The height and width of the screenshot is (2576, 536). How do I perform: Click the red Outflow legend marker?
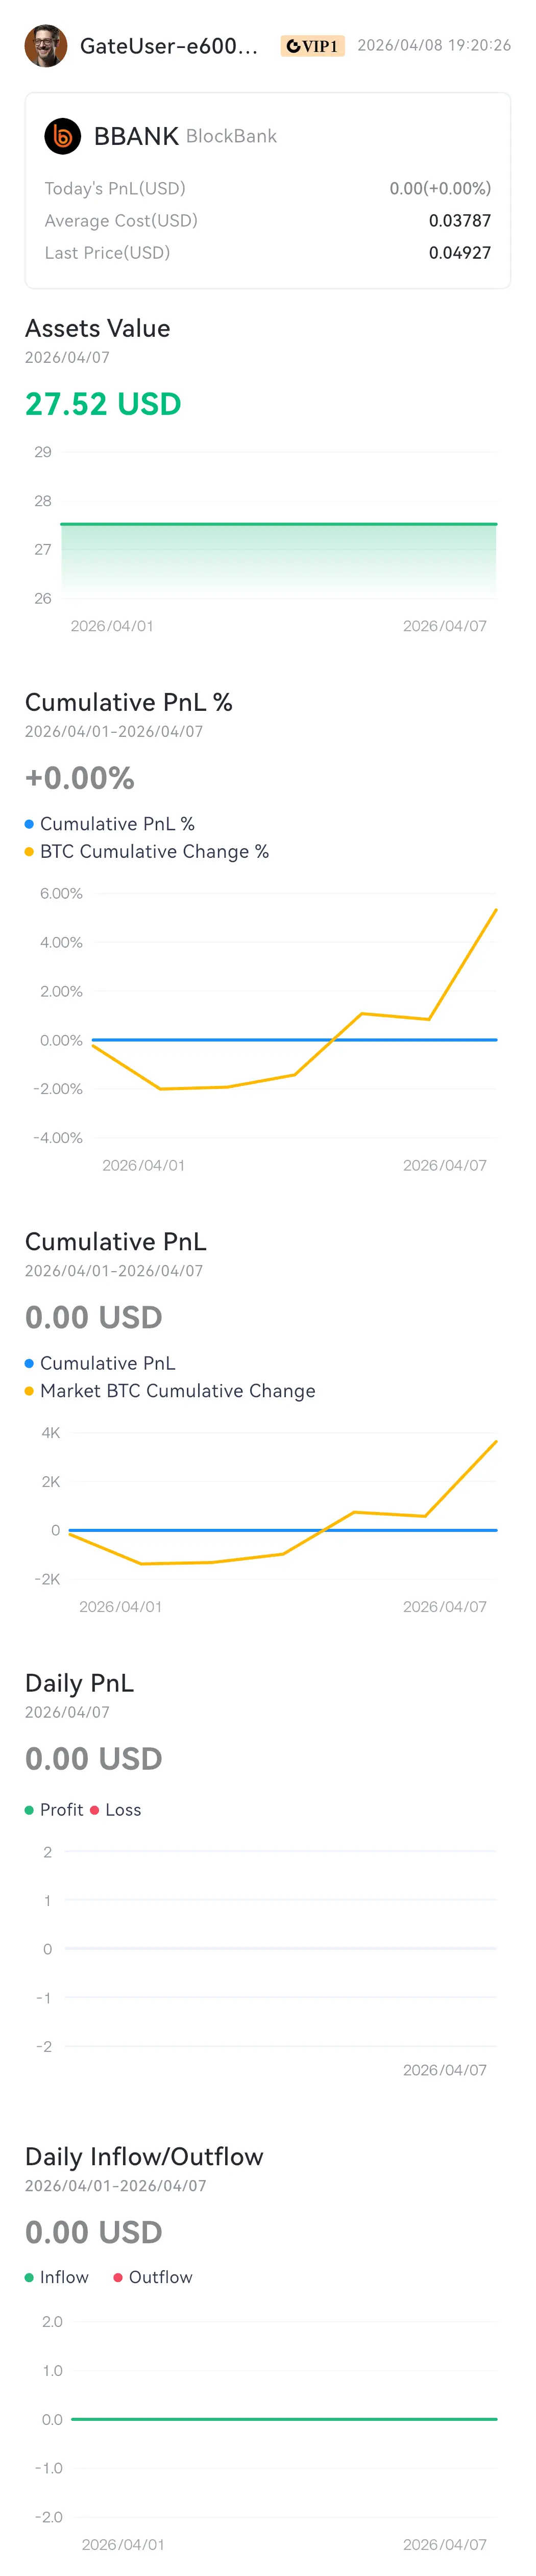118,2277
